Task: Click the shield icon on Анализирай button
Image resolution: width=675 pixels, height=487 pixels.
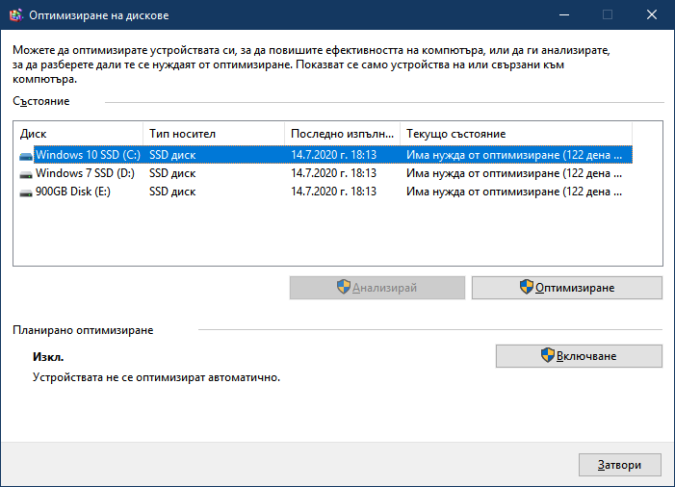Action: click(x=344, y=287)
